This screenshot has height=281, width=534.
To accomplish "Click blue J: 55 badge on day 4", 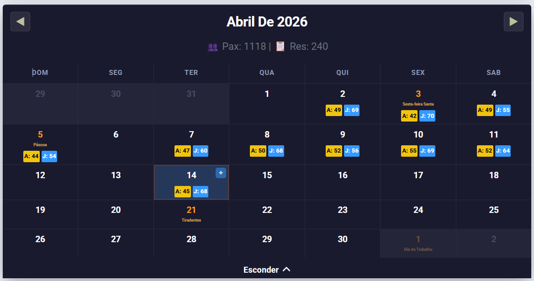I will [502, 110].
